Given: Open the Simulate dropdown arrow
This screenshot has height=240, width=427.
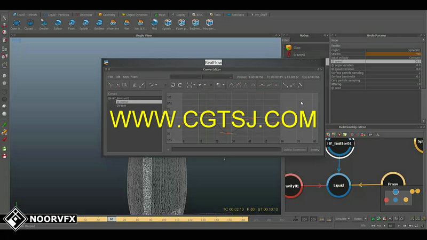Looking at the screenshot, I should pos(349,219).
